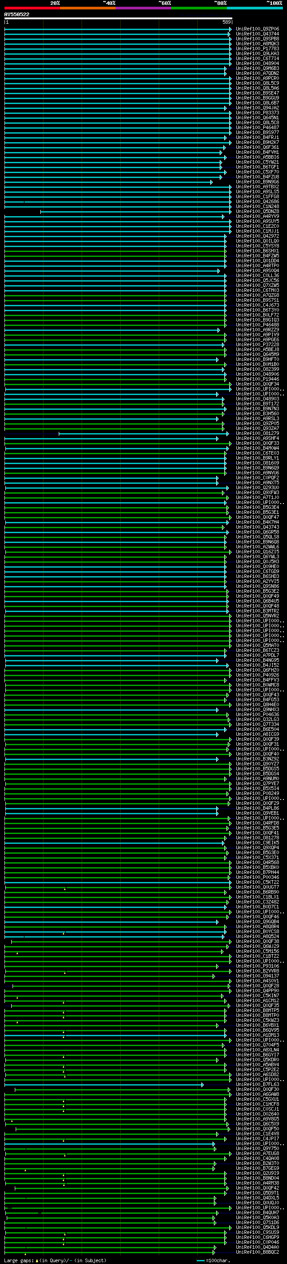Select the UniRef100_B4QUH7 label

(257, 1212)
